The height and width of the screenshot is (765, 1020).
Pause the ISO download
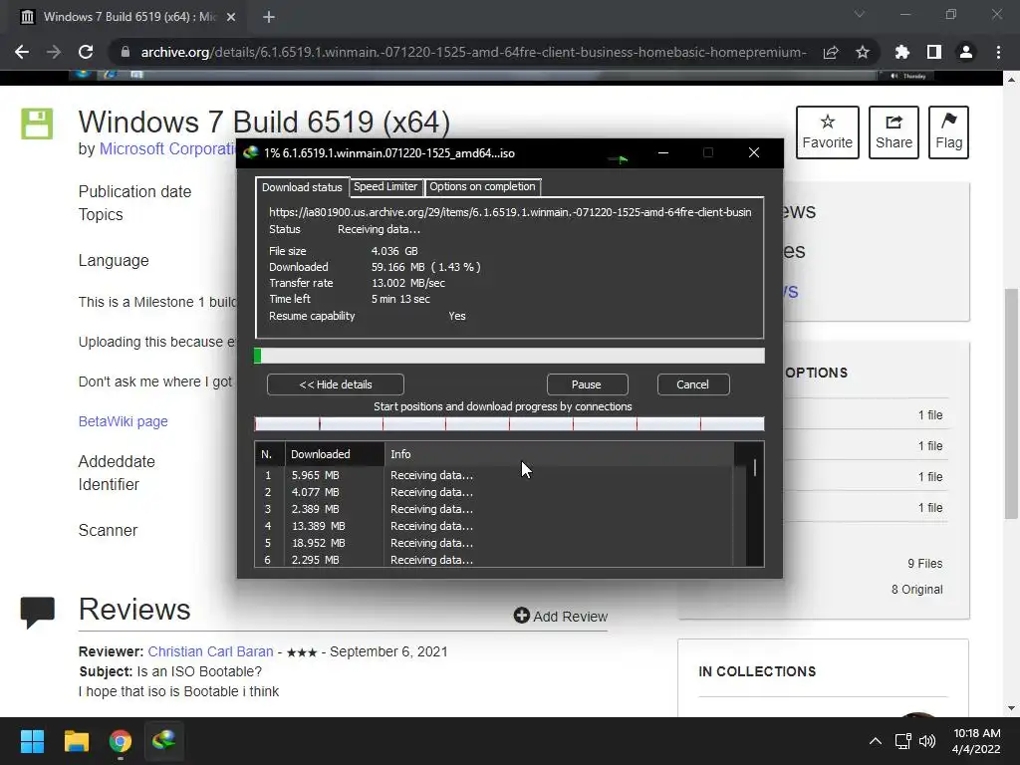(586, 384)
